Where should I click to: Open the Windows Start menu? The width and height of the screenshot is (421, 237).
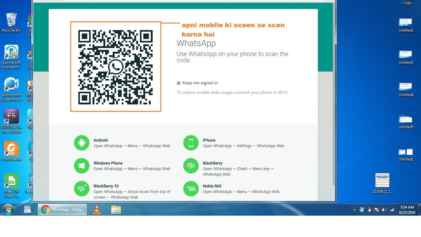(x=8, y=209)
